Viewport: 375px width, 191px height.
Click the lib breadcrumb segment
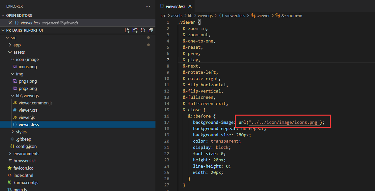pos(190,15)
